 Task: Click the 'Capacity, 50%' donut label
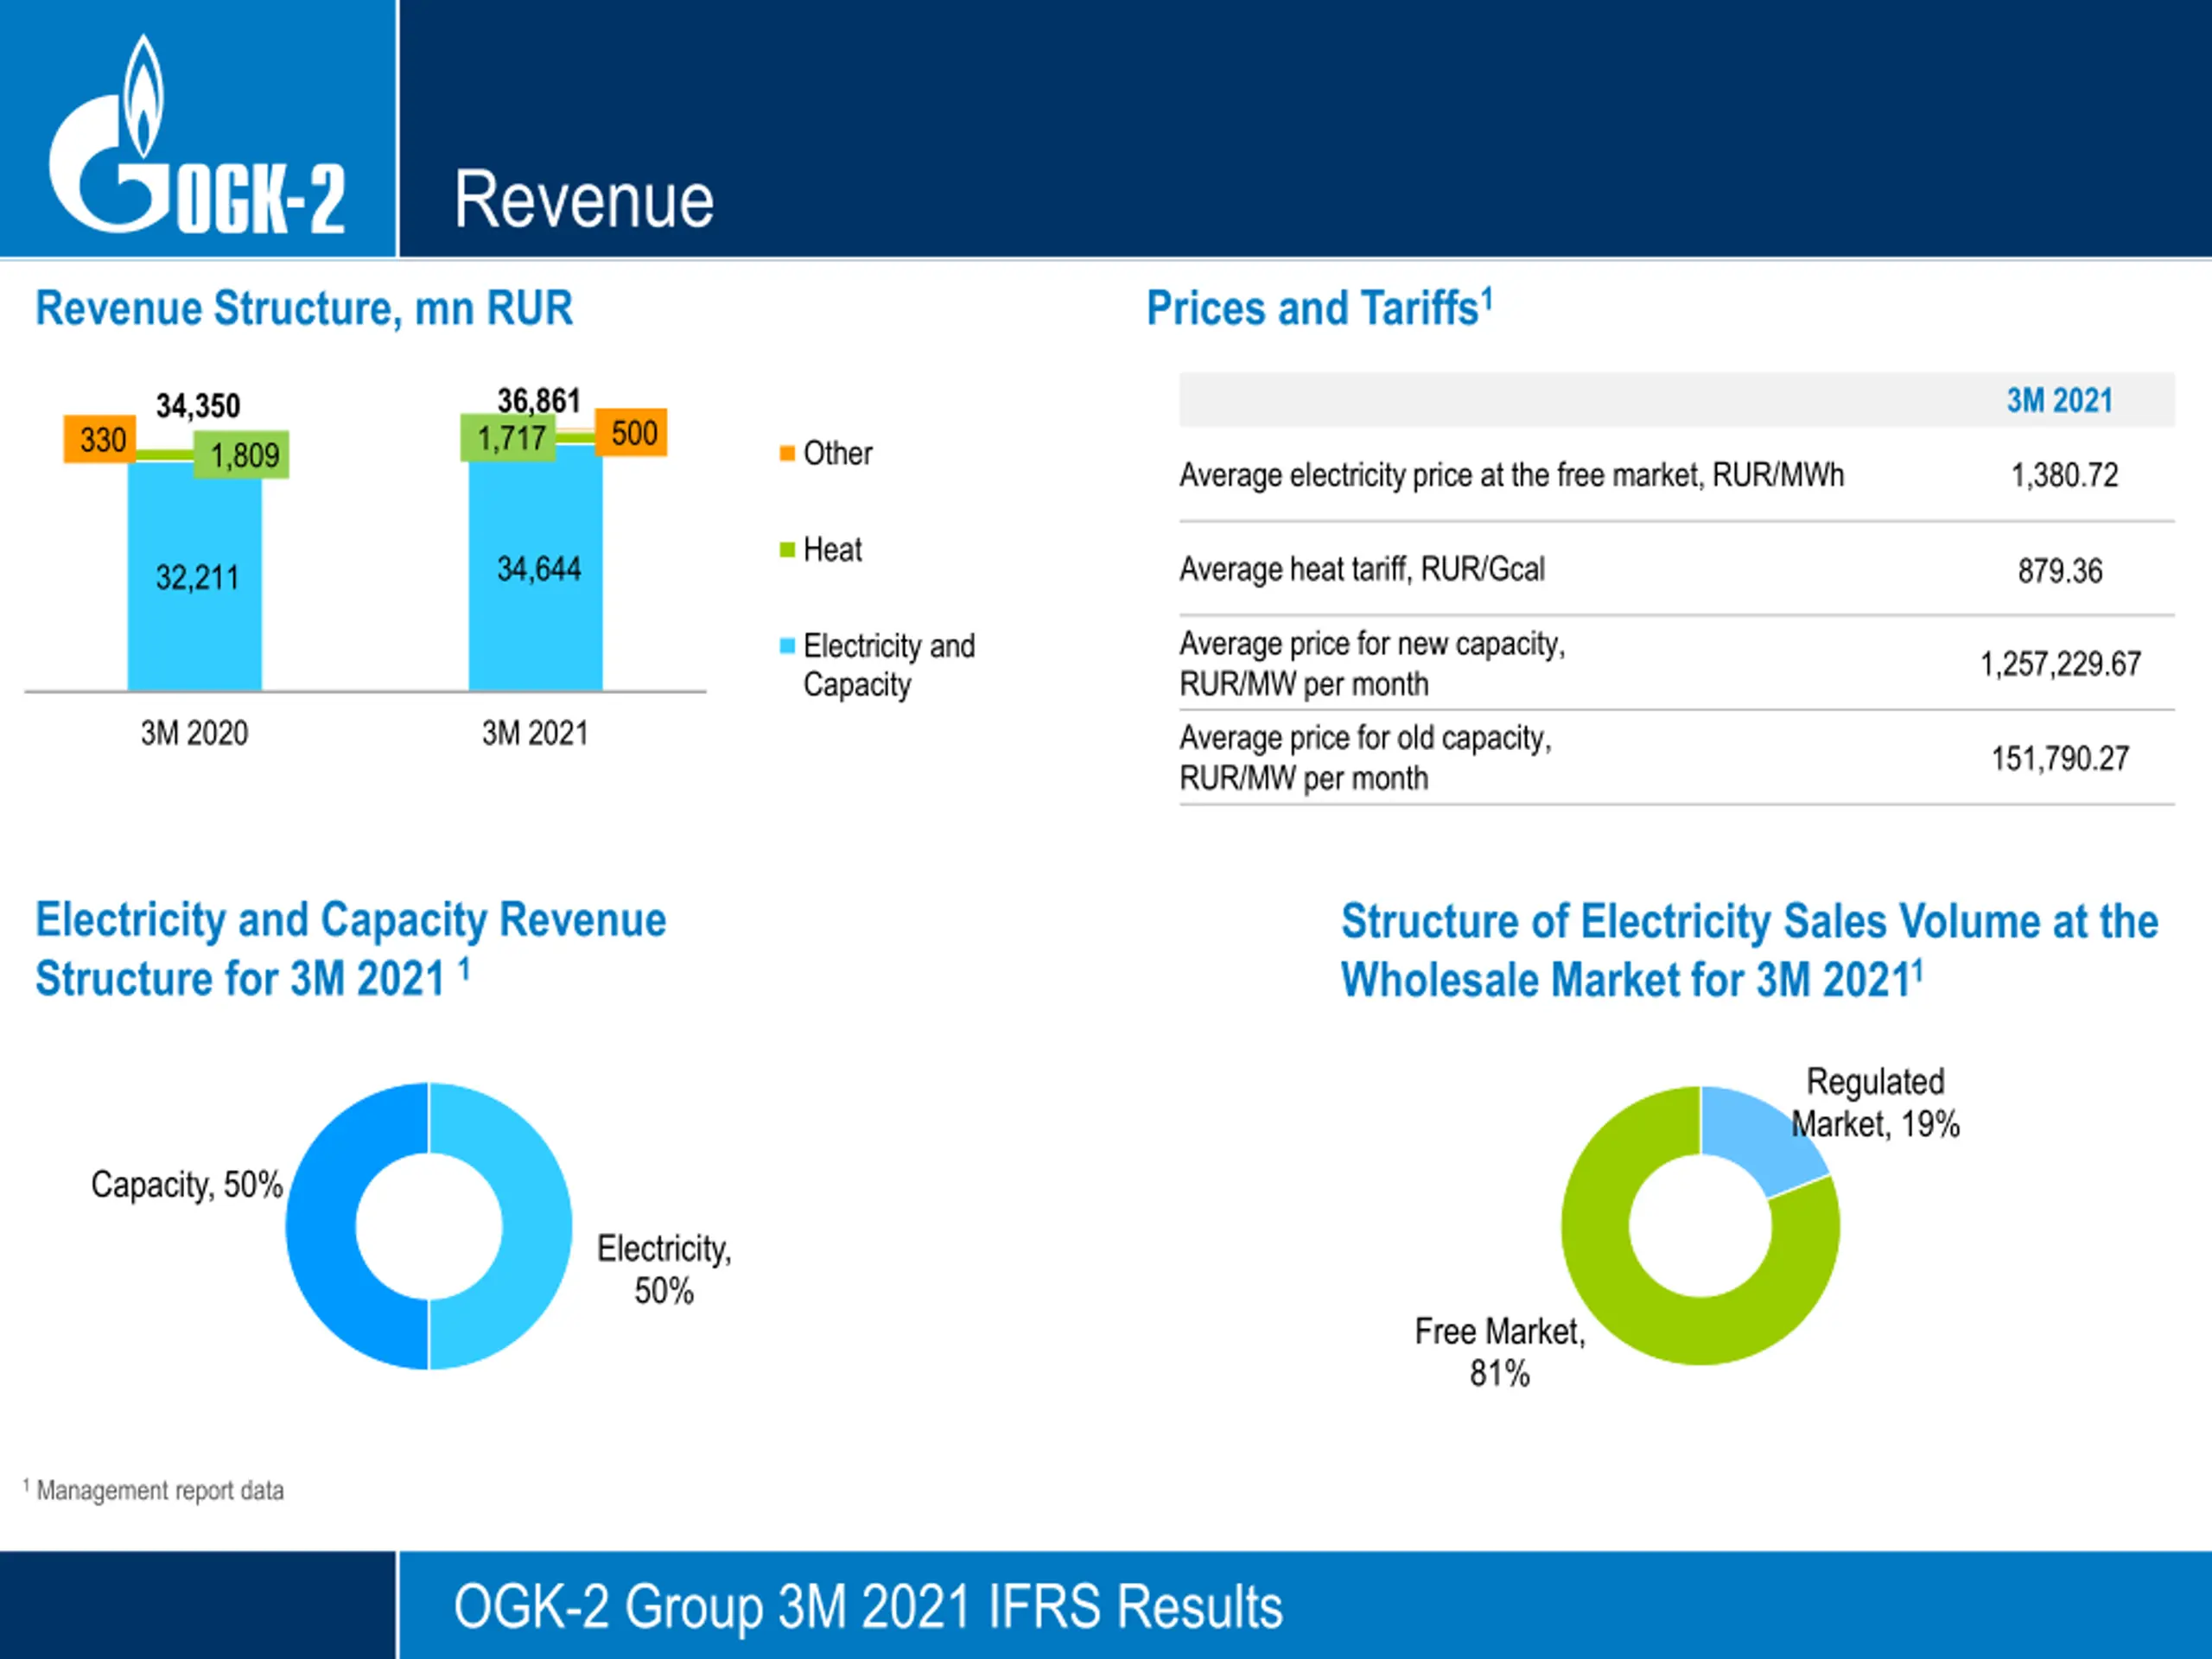pos(187,1184)
